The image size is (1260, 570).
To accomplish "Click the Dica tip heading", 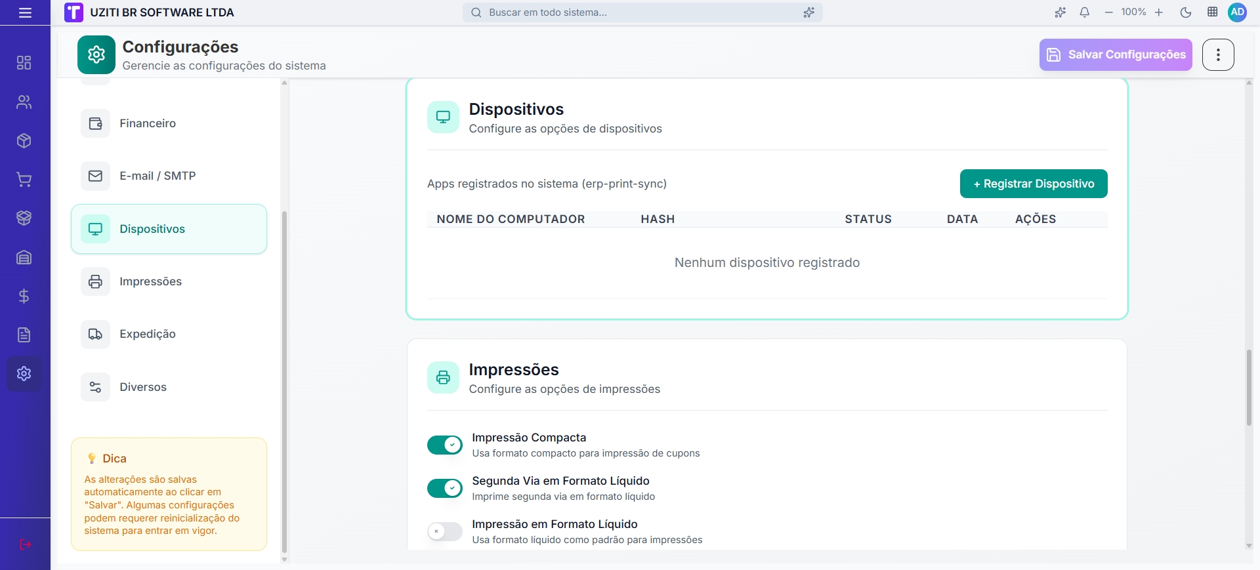I will (x=114, y=458).
